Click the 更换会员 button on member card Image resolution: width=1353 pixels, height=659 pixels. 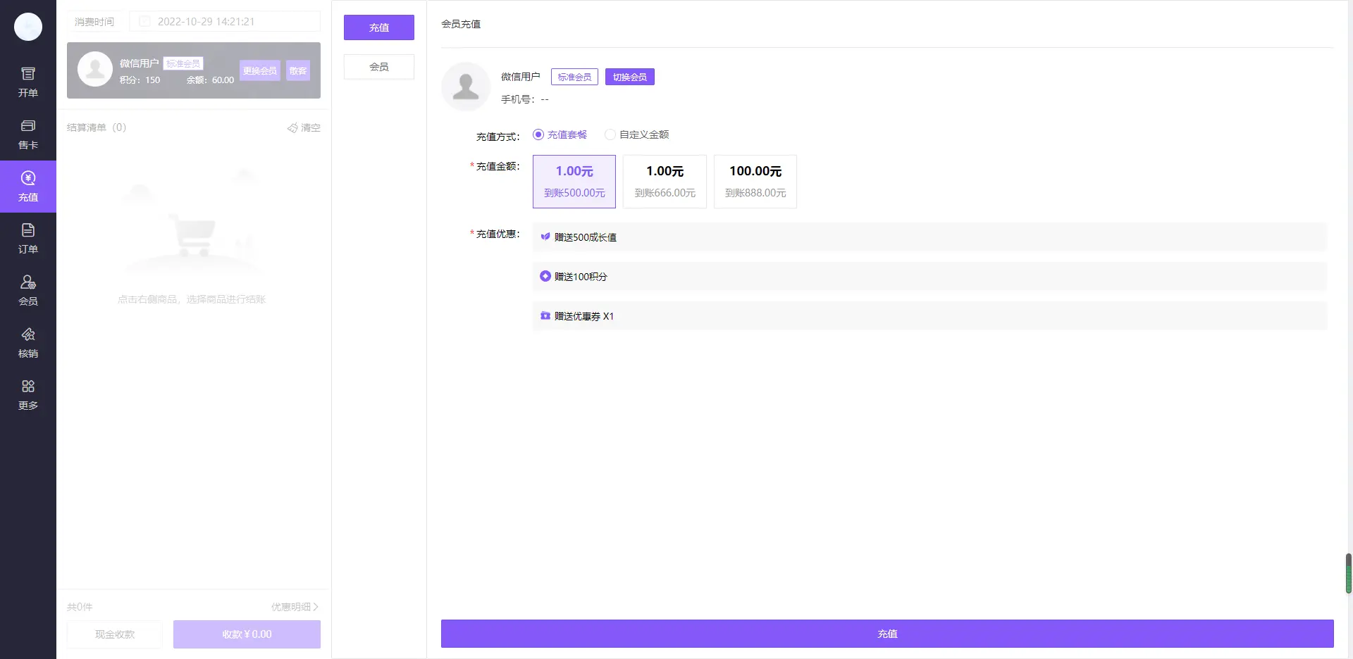tap(259, 70)
